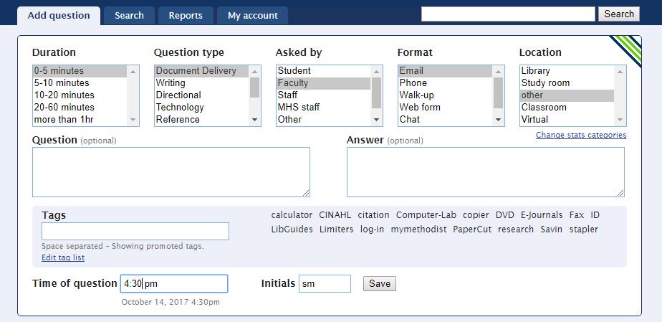The image size is (662, 322).
Task: Select '10-20 minutes' duration option
Action: pos(80,95)
